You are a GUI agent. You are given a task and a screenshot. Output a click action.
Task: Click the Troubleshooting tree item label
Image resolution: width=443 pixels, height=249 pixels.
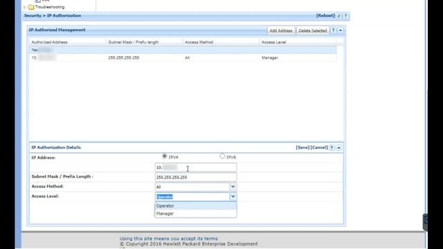click(50, 7)
